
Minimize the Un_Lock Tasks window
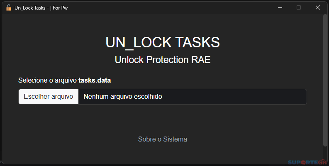[280, 8]
